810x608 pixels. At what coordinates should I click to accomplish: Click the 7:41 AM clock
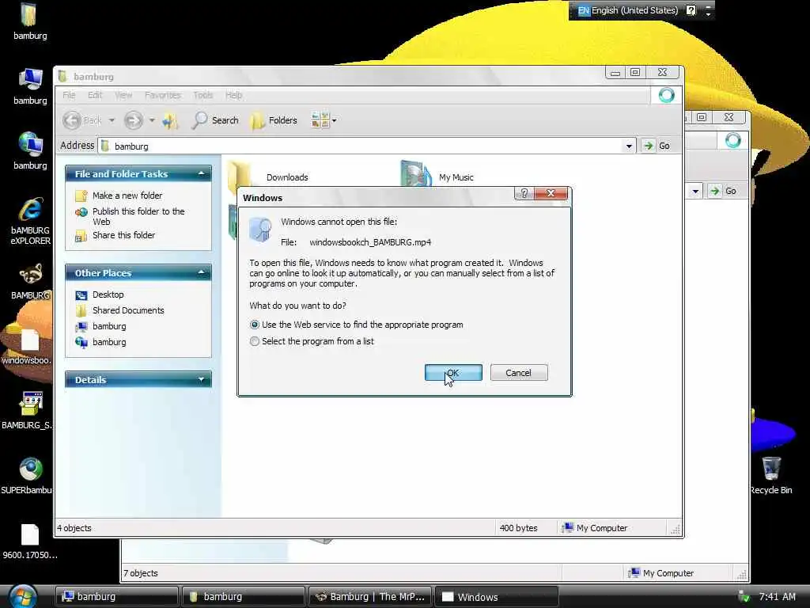tap(777, 597)
